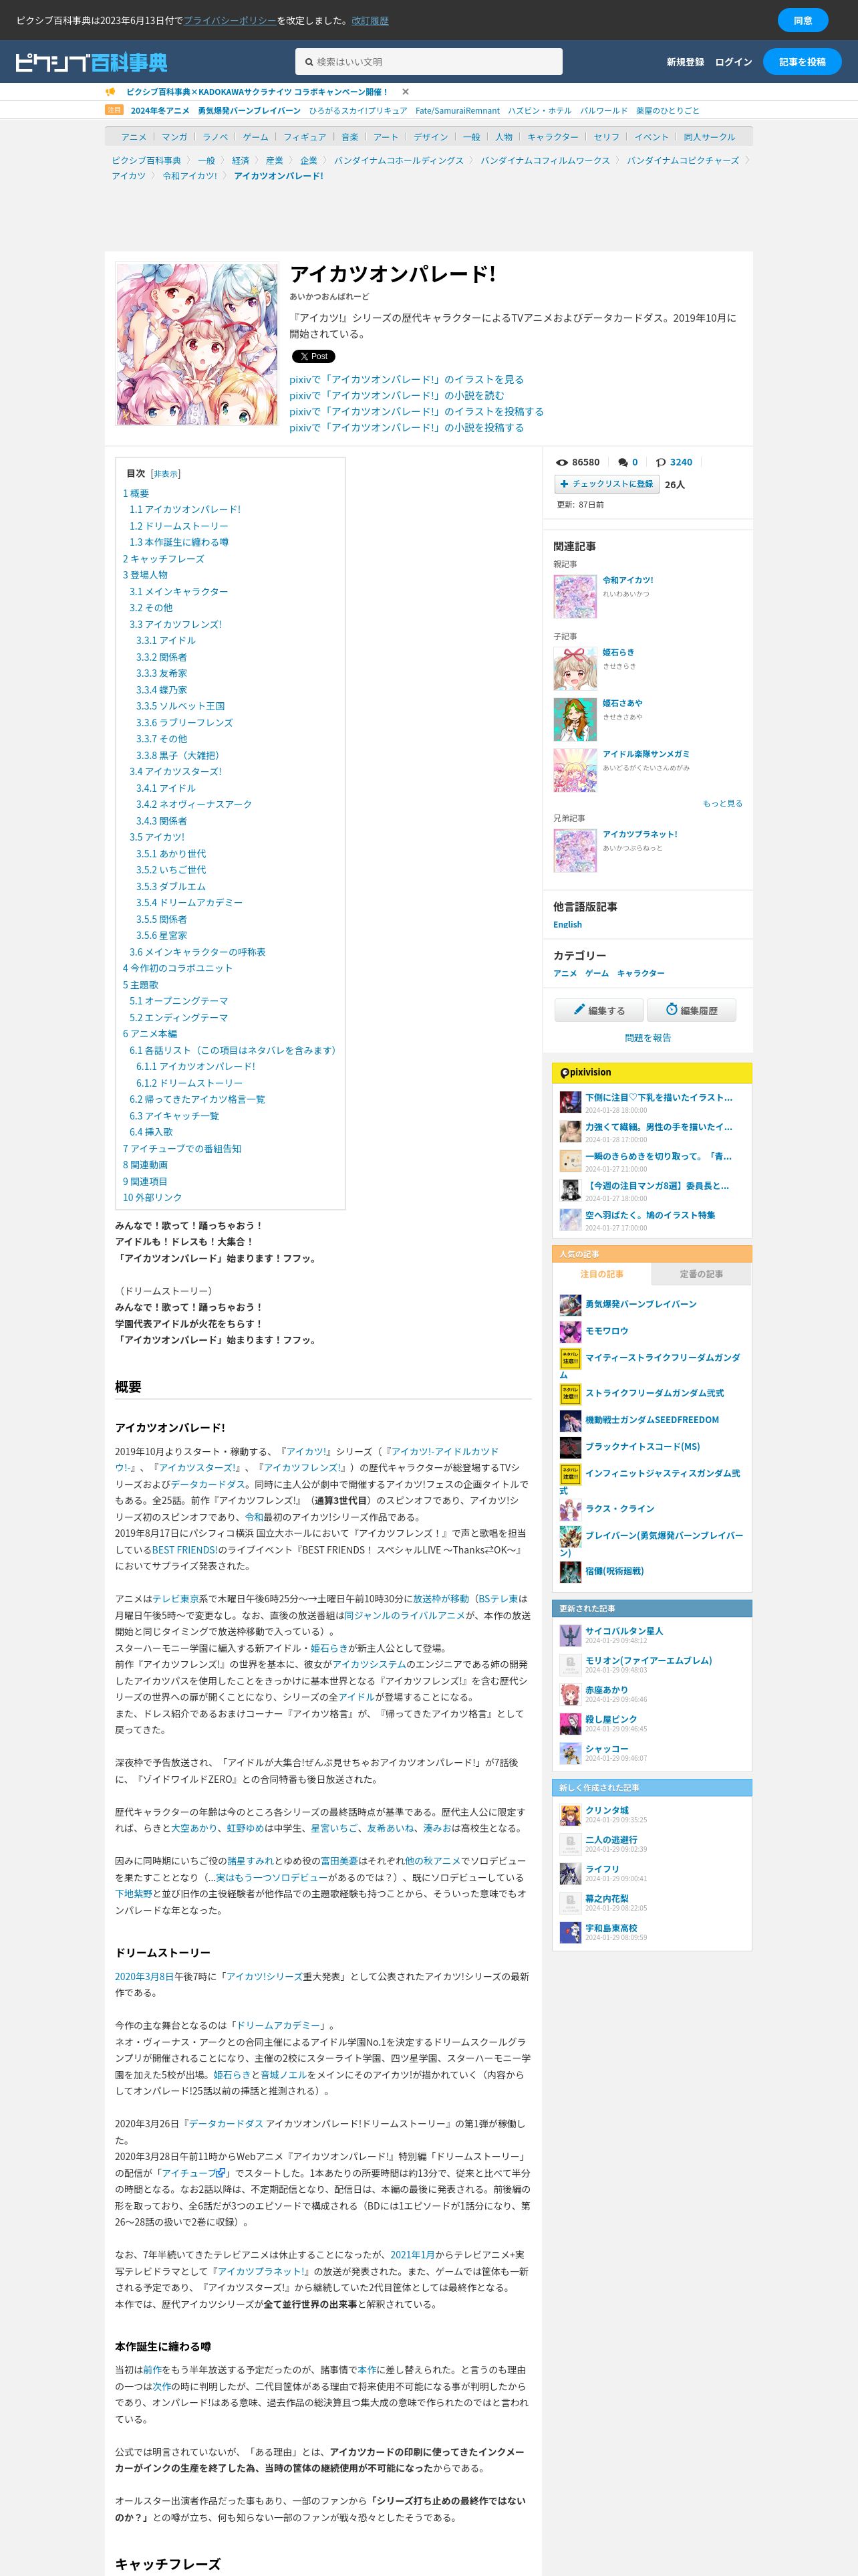Open the マンガ category menu
The height and width of the screenshot is (2576, 858).
click(174, 137)
